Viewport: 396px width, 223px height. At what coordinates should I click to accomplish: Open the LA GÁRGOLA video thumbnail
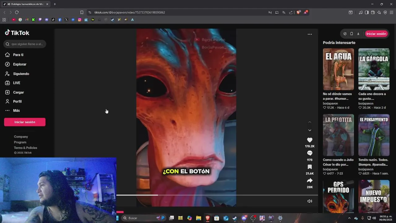[374, 69]
